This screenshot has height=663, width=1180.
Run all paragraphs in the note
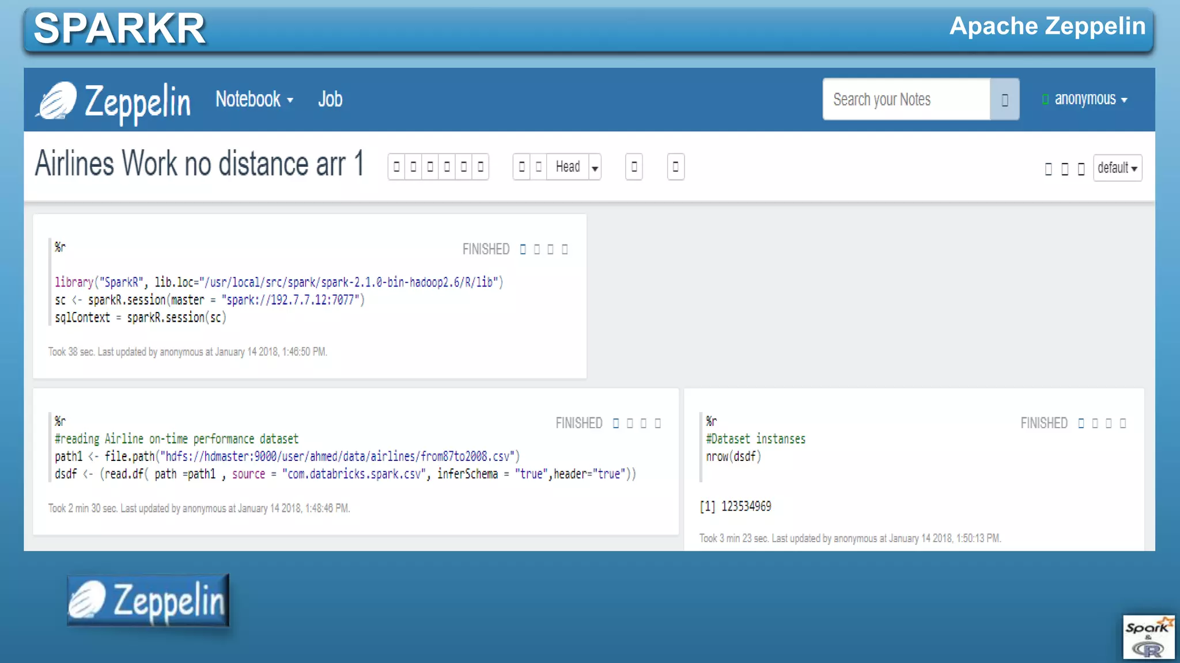pos(396,167)
